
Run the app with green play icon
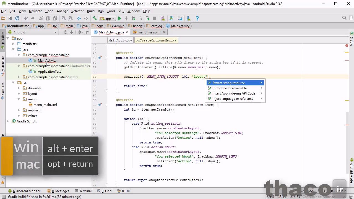[x=119, y=18]
